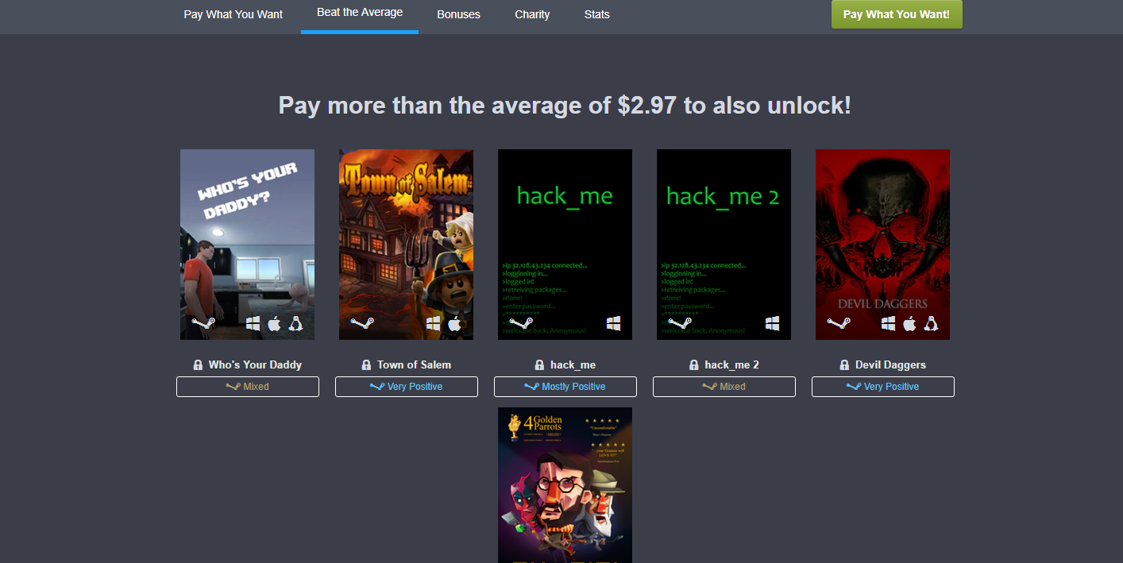Click the Linux icon on Who's Your Daddy cover
This screenshot has width=1123, height=563.
point(295,323)
